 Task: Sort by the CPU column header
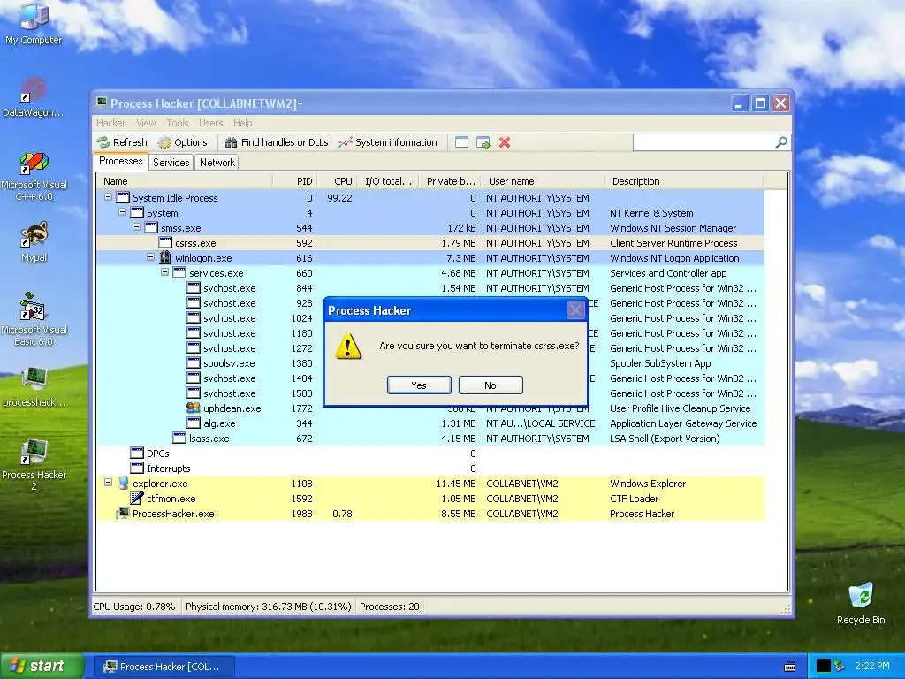pyautogui.click(x=337, y=181)
